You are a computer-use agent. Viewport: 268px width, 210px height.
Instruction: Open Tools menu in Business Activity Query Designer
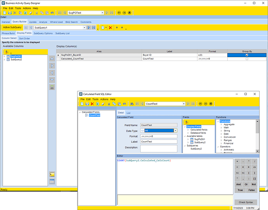(x=18, y=8)
